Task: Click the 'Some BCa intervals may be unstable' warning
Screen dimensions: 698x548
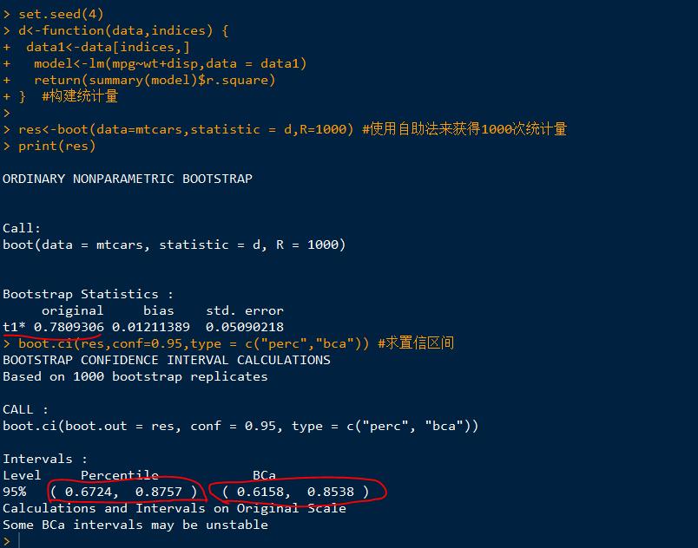Action: [x=135, y=525]
